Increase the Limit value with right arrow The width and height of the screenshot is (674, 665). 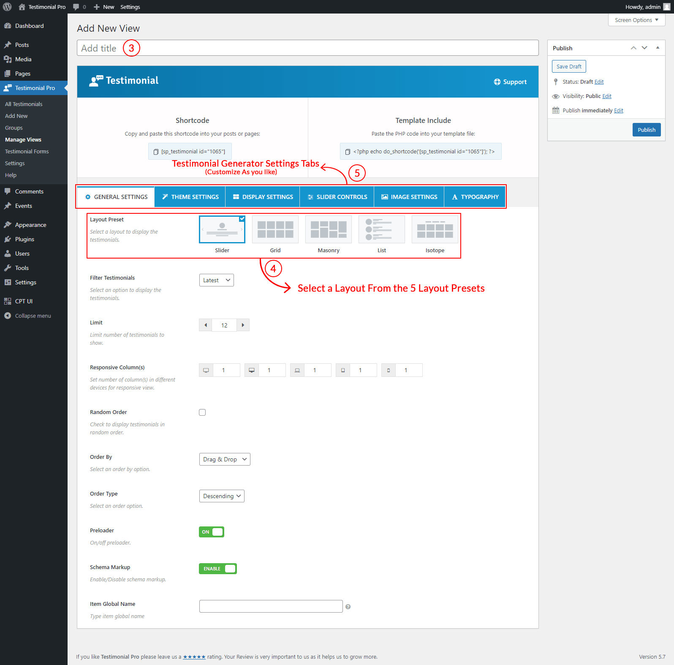(x=243, y=325)
